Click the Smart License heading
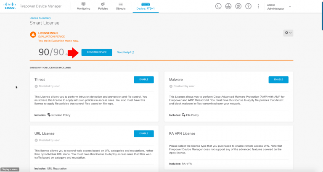323x172 pixels. [45, 23]
